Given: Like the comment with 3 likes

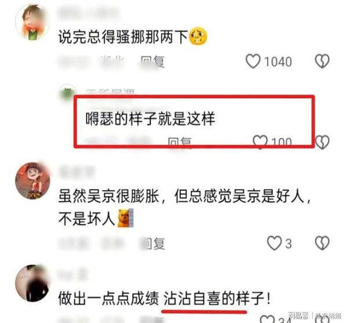Looking at the screenshot, I should (274, 243).
